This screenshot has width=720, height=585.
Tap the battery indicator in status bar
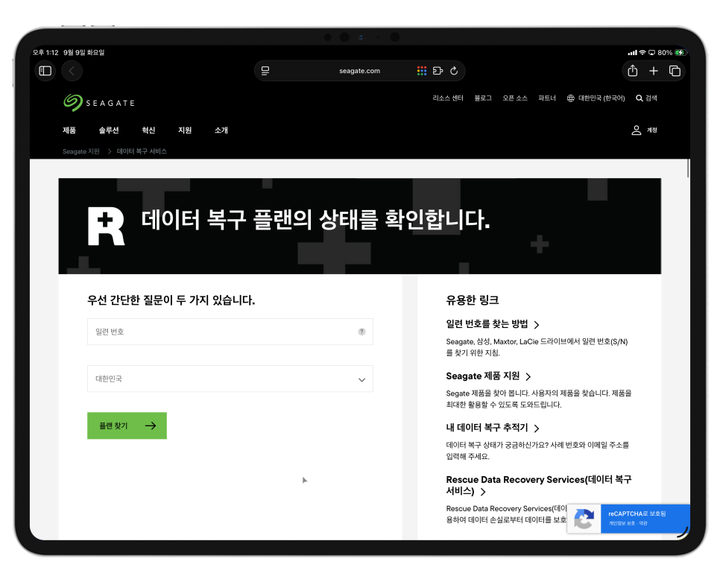coord(680,52)
